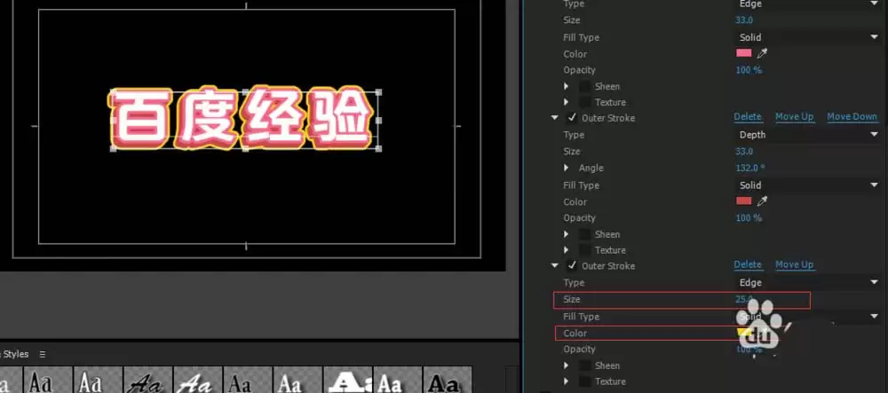Collapse the Outer Stroke section with Move Down

tap(555, 118)
